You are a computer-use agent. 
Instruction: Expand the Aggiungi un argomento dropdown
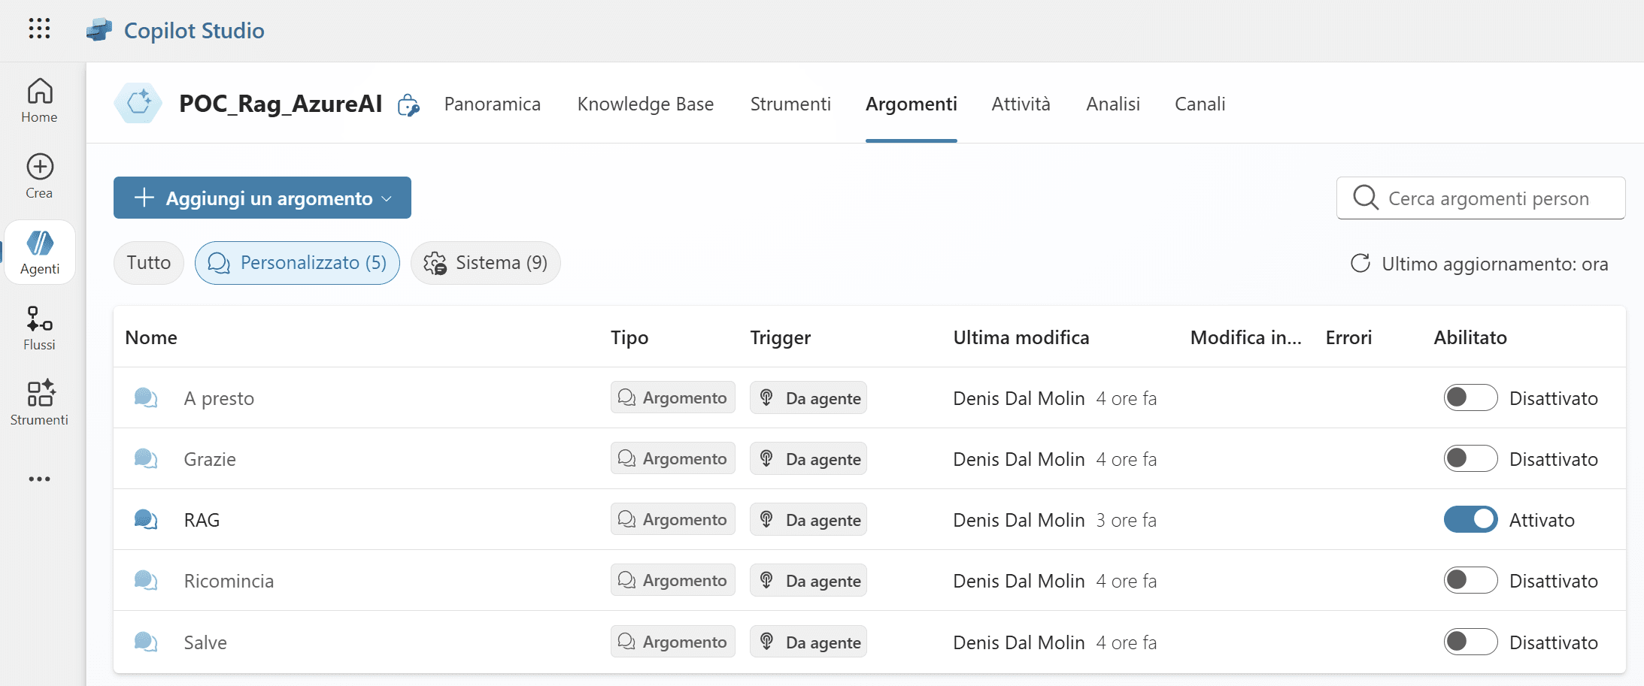262,198
